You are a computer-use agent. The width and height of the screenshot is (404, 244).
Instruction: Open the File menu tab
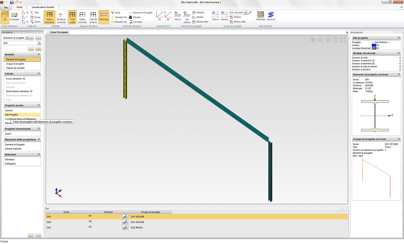pyautogui.click(x=6, y=7)
